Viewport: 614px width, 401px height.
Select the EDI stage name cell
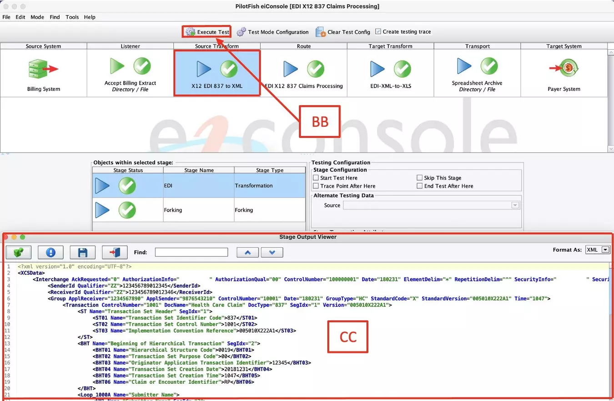[x=199, y=186]
